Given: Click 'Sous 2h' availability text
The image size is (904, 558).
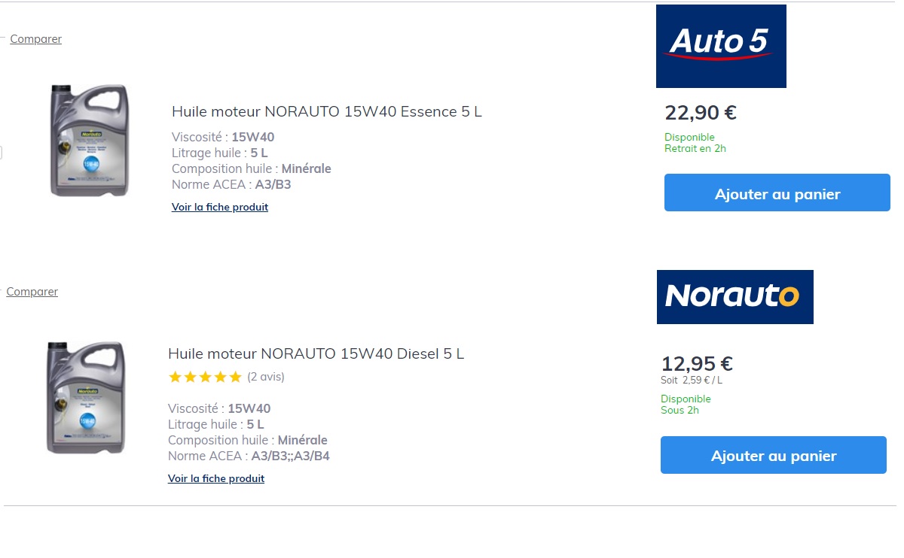Looking at the screenshot, I should click(x=680, y=411).
